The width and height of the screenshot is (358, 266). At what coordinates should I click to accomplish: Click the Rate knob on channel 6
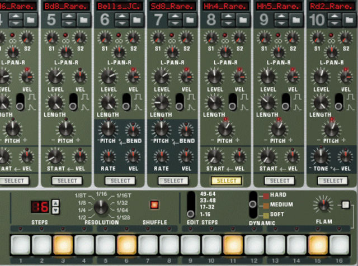(109, 157)
